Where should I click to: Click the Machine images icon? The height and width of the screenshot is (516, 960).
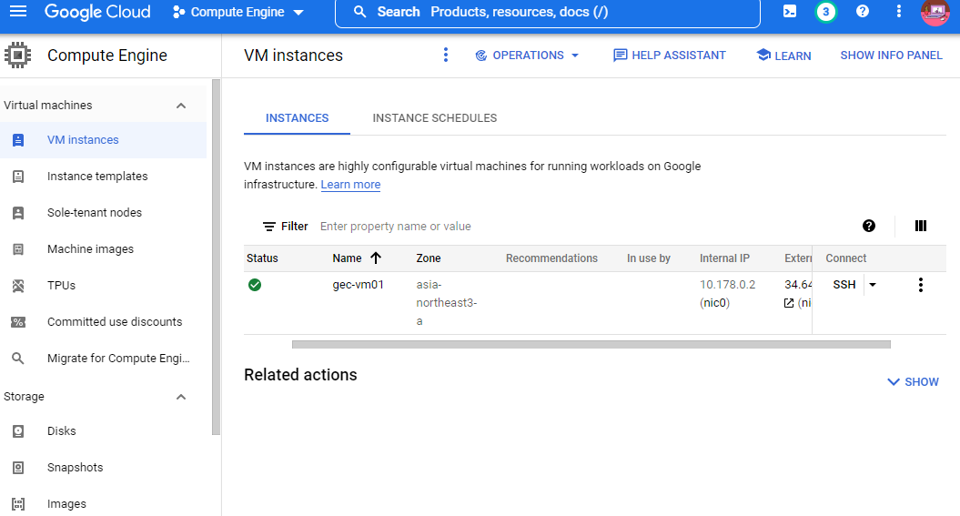(18, 249)
